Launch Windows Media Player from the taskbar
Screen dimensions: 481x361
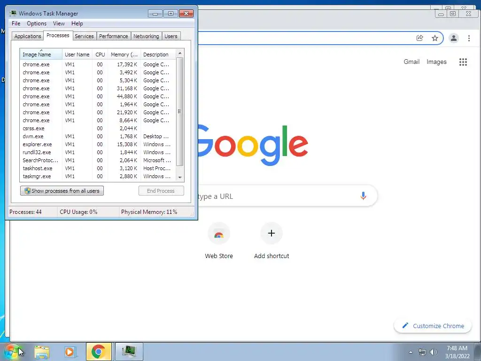click(70, 352)
